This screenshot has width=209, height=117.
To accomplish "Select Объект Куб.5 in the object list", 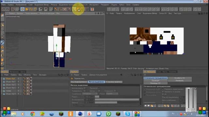I will (11, 94).
